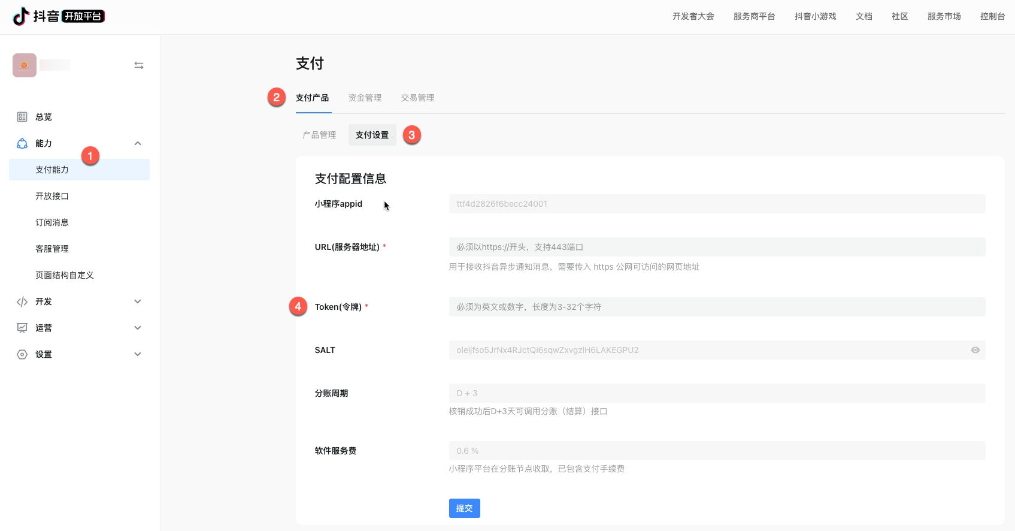The image size is (1015, 531).
Task: Click the 开发 menu label
Action: 44,301
